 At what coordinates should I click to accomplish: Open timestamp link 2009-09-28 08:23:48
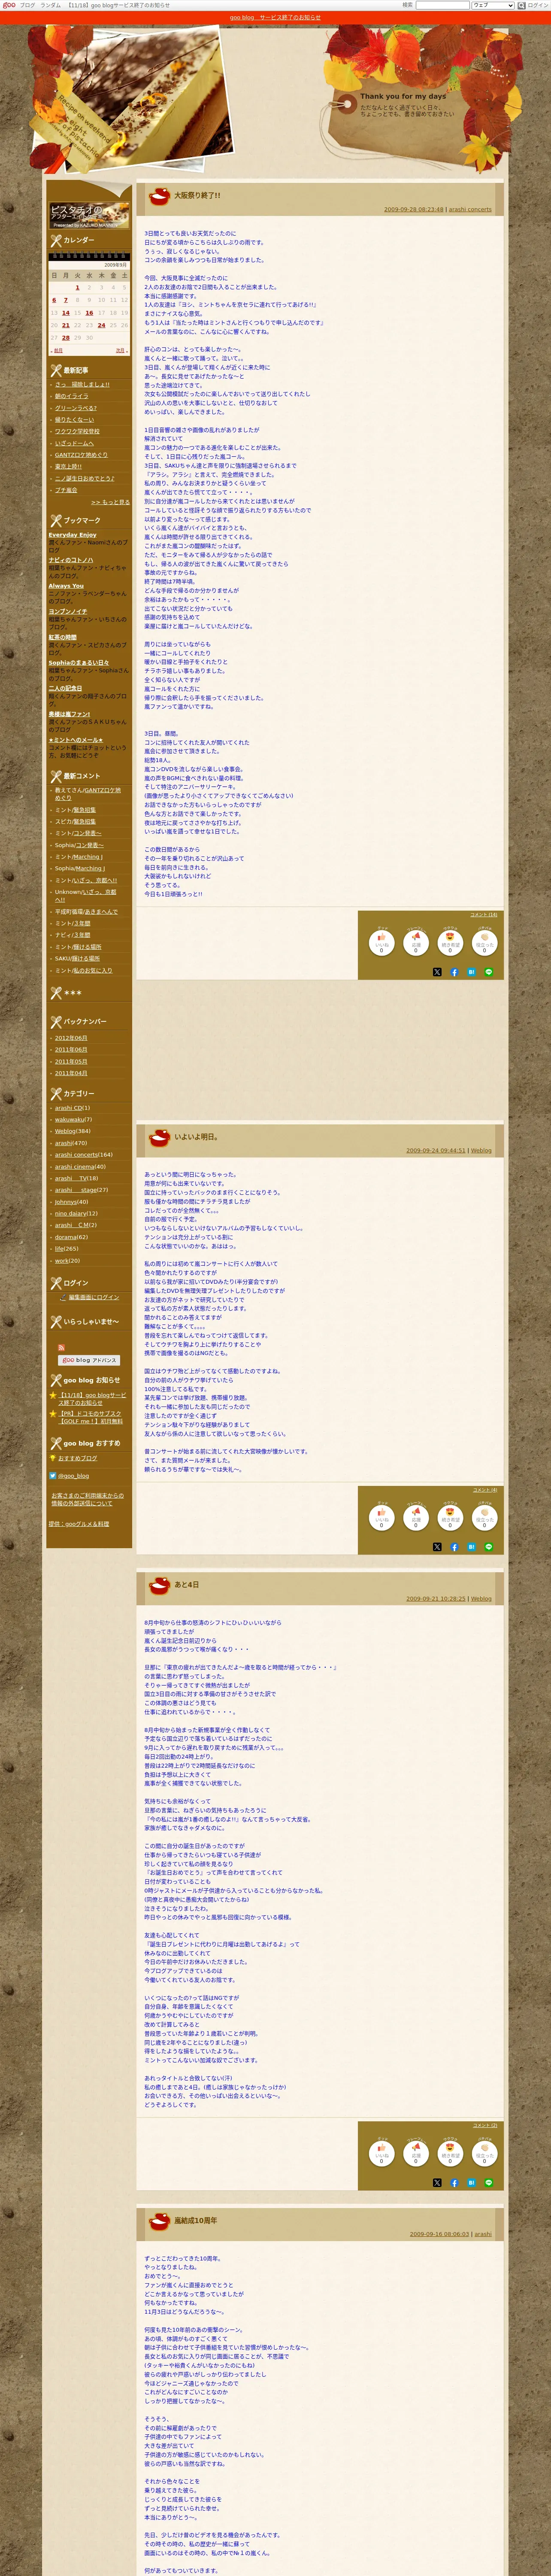[414, 210]
